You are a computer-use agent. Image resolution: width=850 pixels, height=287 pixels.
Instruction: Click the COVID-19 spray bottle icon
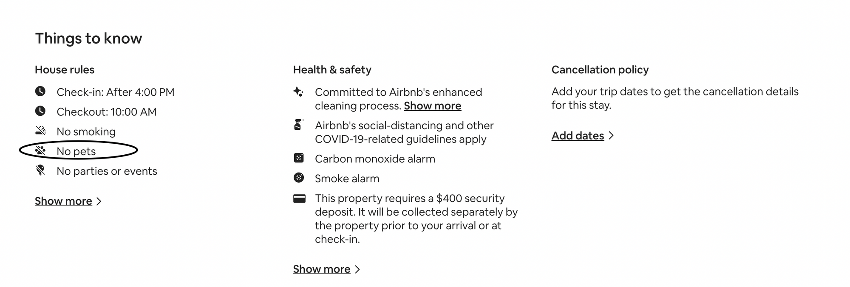coord(298,125)
